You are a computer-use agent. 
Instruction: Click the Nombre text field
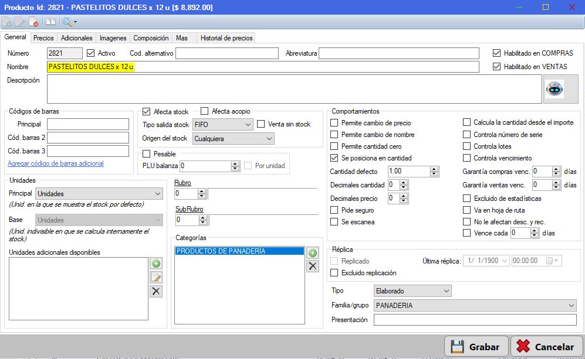[263, 67]
